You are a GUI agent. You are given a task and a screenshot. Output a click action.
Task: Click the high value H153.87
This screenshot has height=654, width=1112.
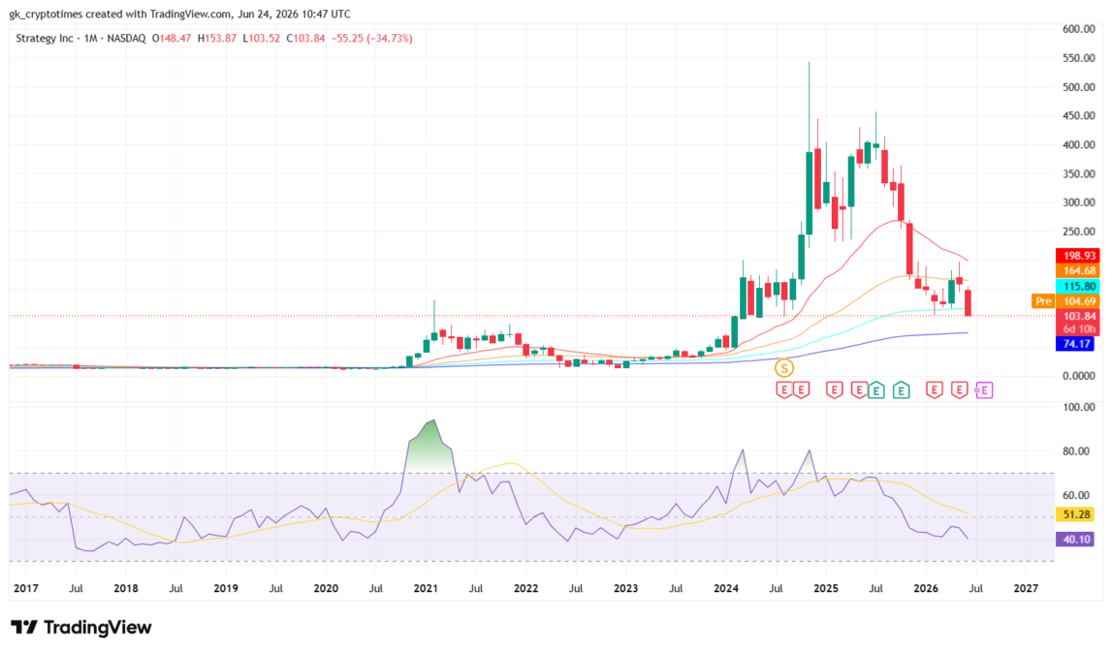[x=217, y=38]
